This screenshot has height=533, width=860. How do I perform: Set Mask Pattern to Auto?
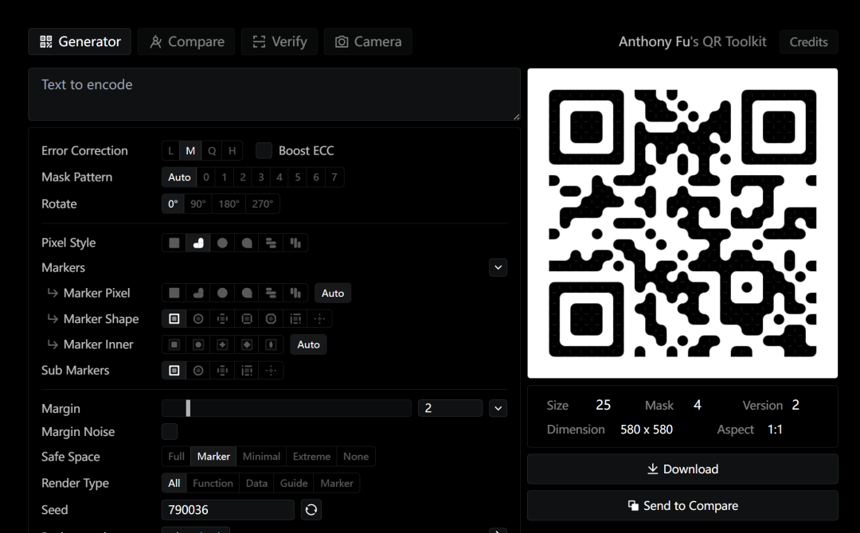click(x=179, y=177)
